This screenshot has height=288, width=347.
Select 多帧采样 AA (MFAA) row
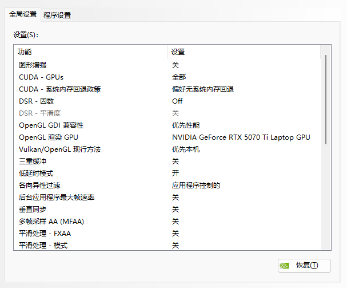[51, 221]
